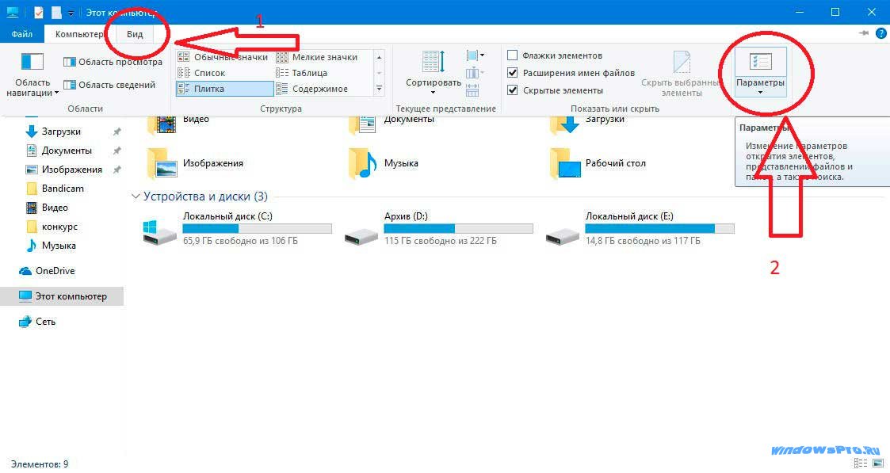Open Изображения in the navigation pane
The height and width of the screenshot is (473, 890).
click(71, 169)
